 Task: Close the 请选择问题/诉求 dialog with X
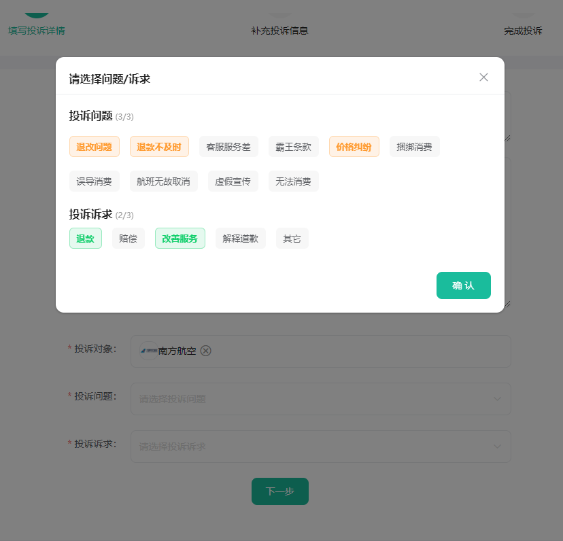click(483, 77)
